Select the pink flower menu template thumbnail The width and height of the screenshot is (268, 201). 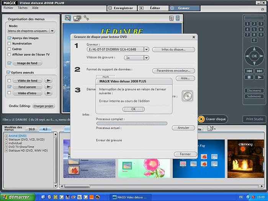(144, 168)
